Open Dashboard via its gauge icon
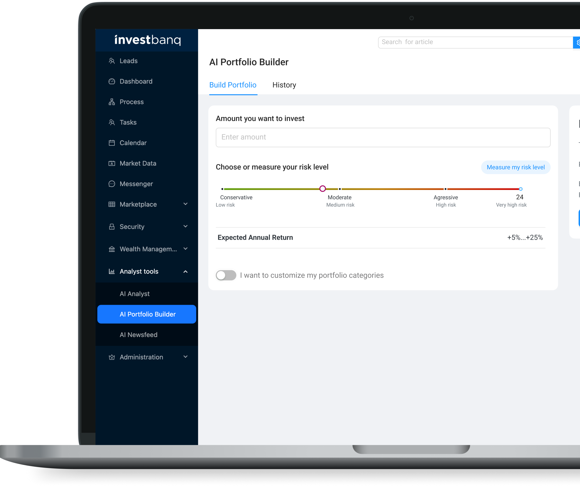Image resolution: width=580 pixels, height=486 pixels. (x=112, y=81)
